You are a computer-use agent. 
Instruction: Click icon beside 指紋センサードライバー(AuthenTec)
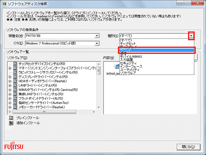(15, 103)
